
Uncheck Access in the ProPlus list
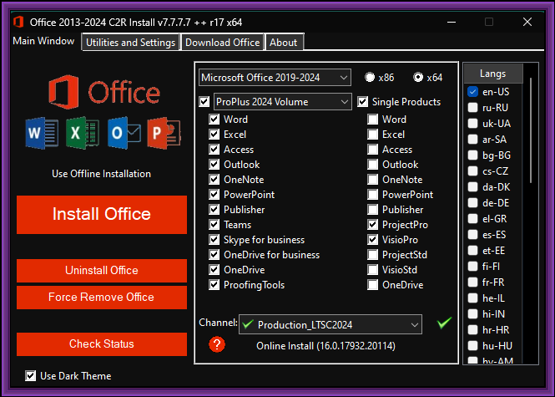click(x=214, y=150)
